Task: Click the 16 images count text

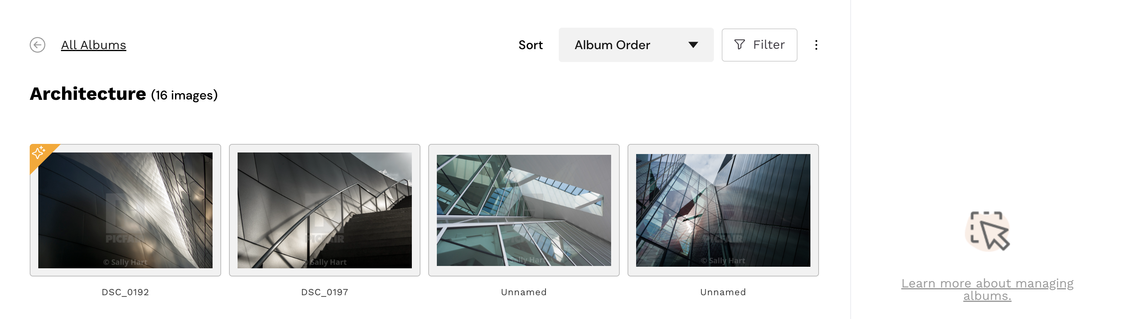Action: pos(184,95)
